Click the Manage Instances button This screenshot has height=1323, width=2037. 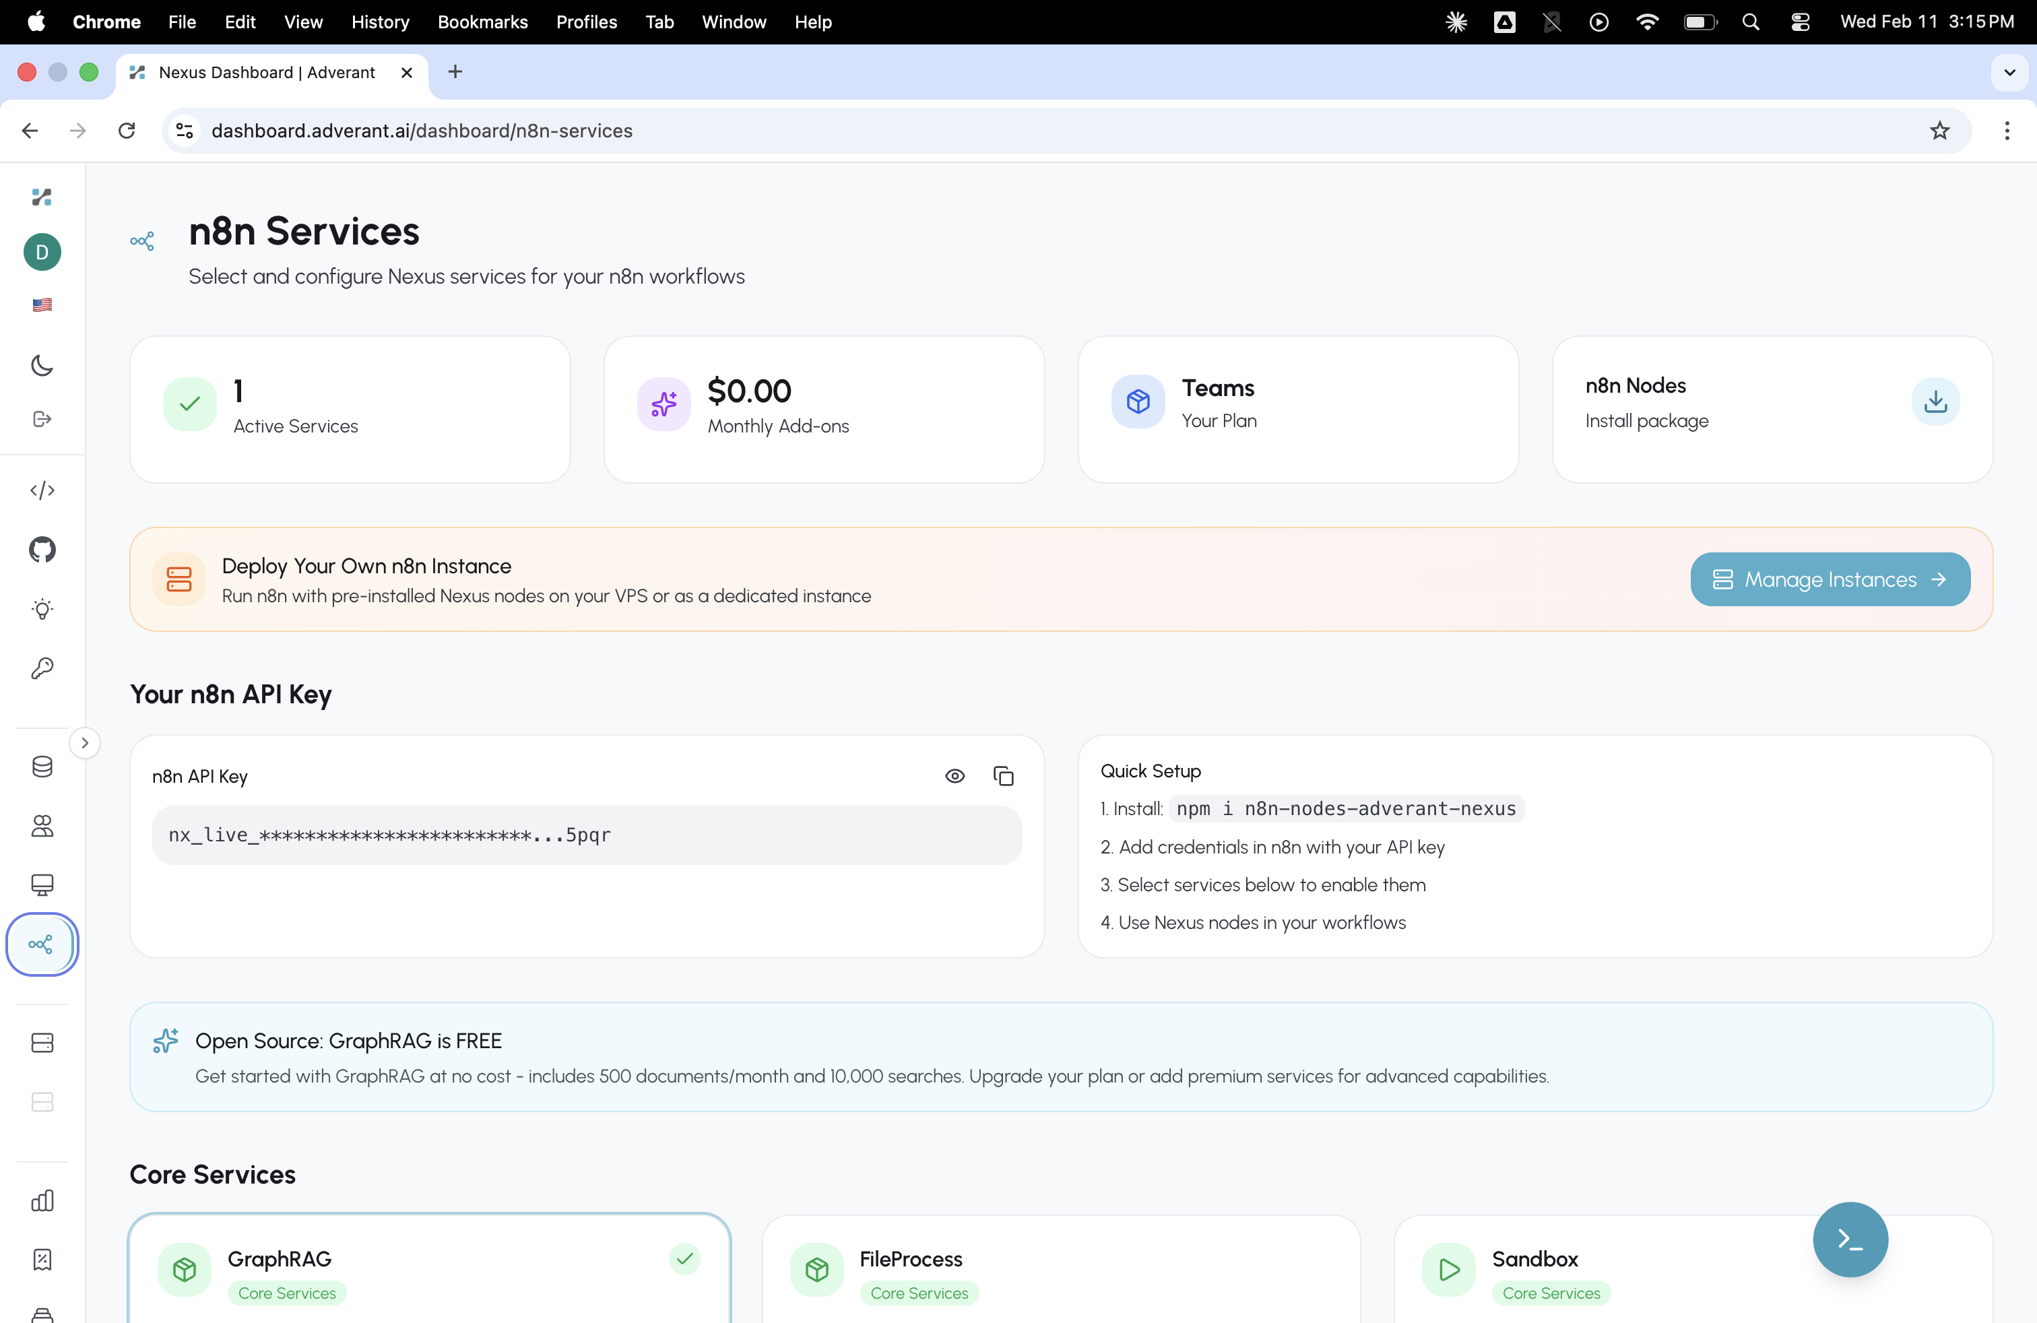[1829, 579]
